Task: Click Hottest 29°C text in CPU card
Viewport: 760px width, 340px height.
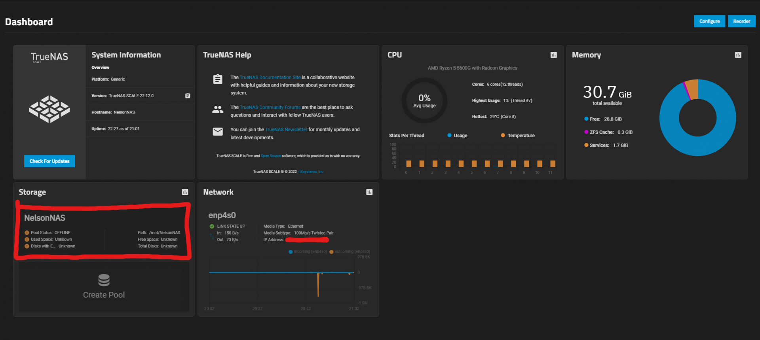Action: coord(494,117)
